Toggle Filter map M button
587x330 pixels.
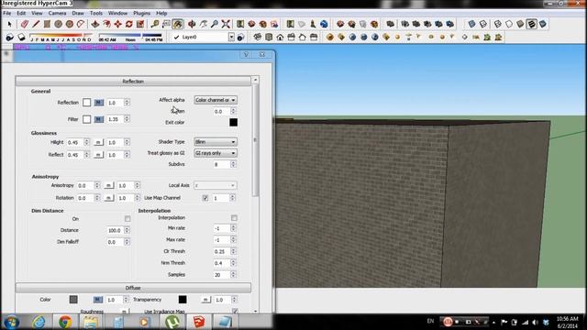[98, 119]
